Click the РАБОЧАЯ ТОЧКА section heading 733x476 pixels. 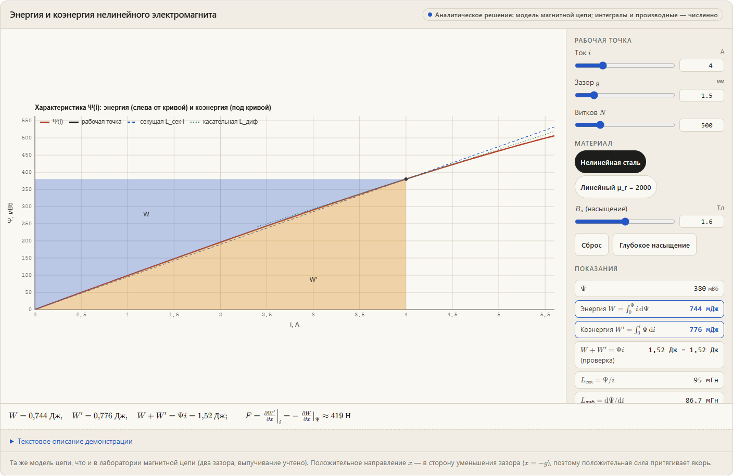(603, 41)
